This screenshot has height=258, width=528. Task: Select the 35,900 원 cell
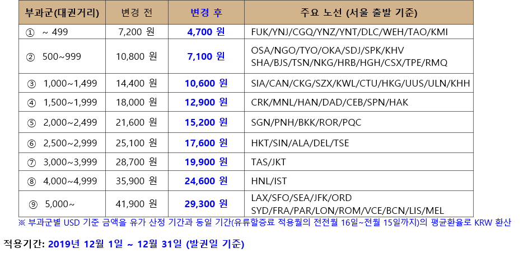[x=137, y=181]
